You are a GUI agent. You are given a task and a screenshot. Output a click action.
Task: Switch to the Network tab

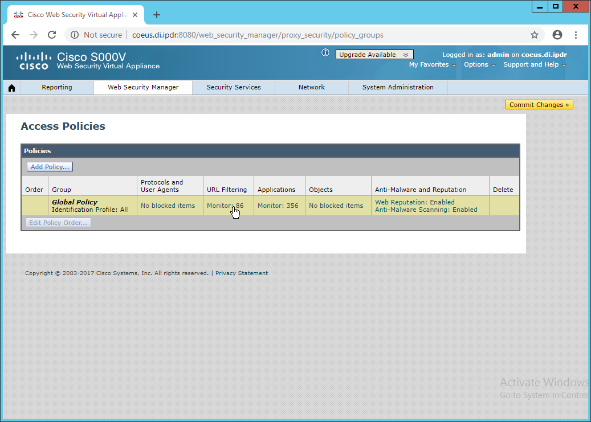pos(312,87)
